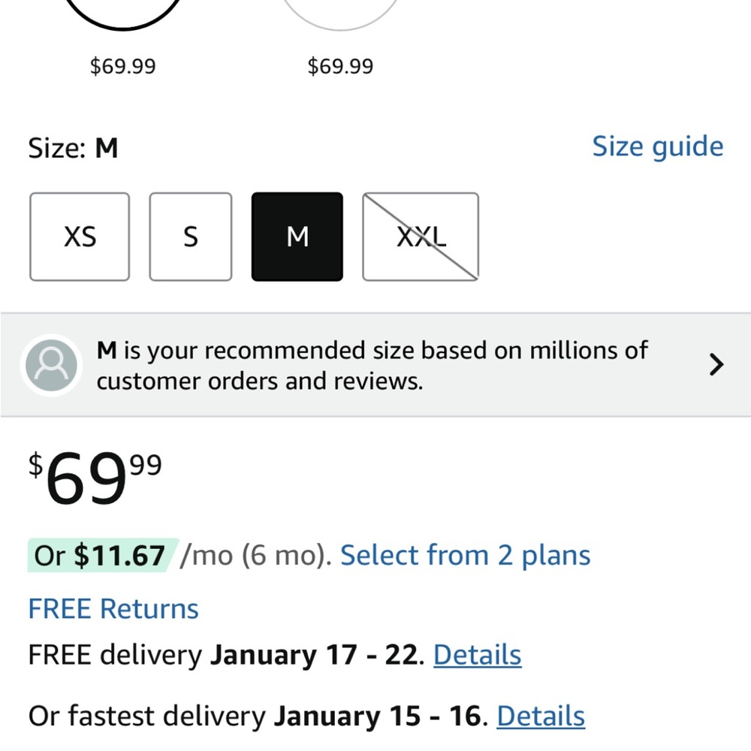
Task: Open Details for FREE delivery January 17-22
Action: click(477, 655)
